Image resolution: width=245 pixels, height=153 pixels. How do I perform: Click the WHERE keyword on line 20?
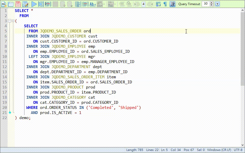coord(32,108)
